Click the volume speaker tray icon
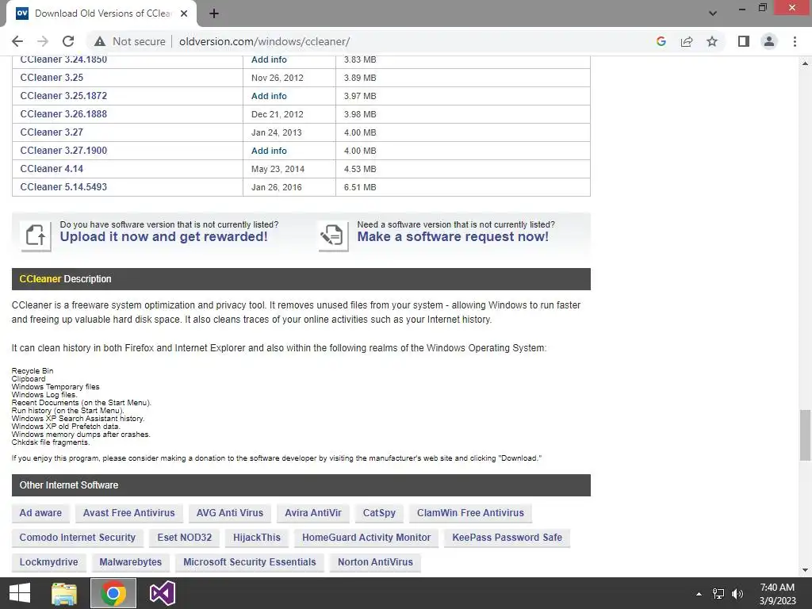 pos(737,594)
